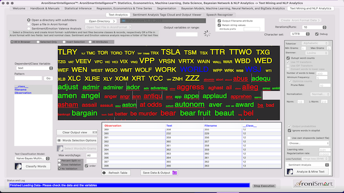Click the moon icon beside Analyze & Mine Text
Viewport: 344px width, 193px height.
click(290, 172)
